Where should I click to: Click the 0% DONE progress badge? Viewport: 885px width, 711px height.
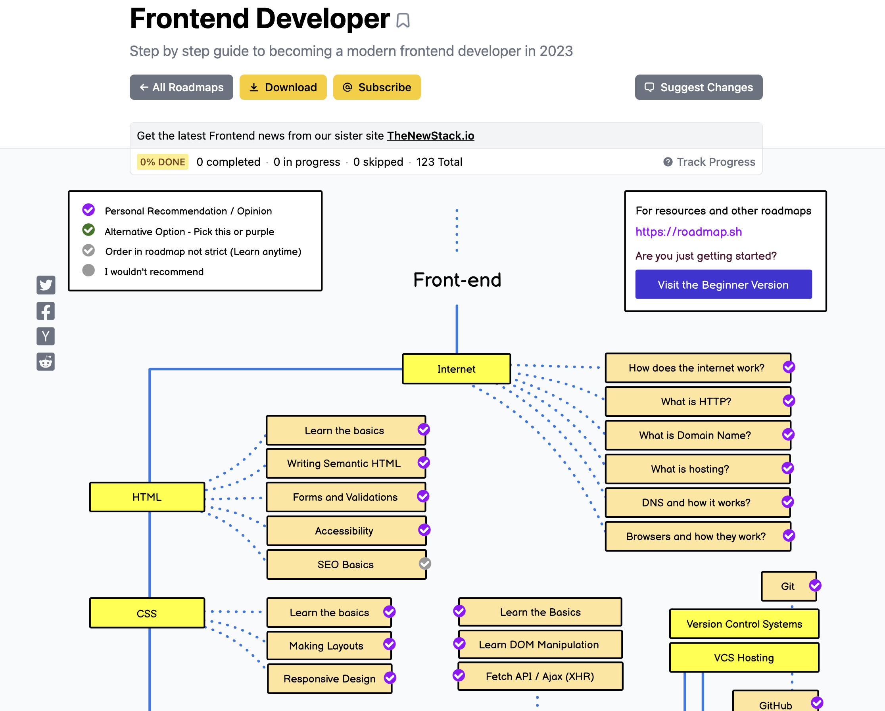(x=163, y=162)
